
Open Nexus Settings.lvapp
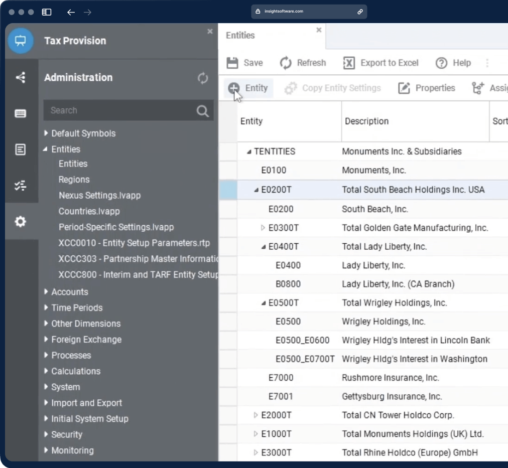click(99, 196)
